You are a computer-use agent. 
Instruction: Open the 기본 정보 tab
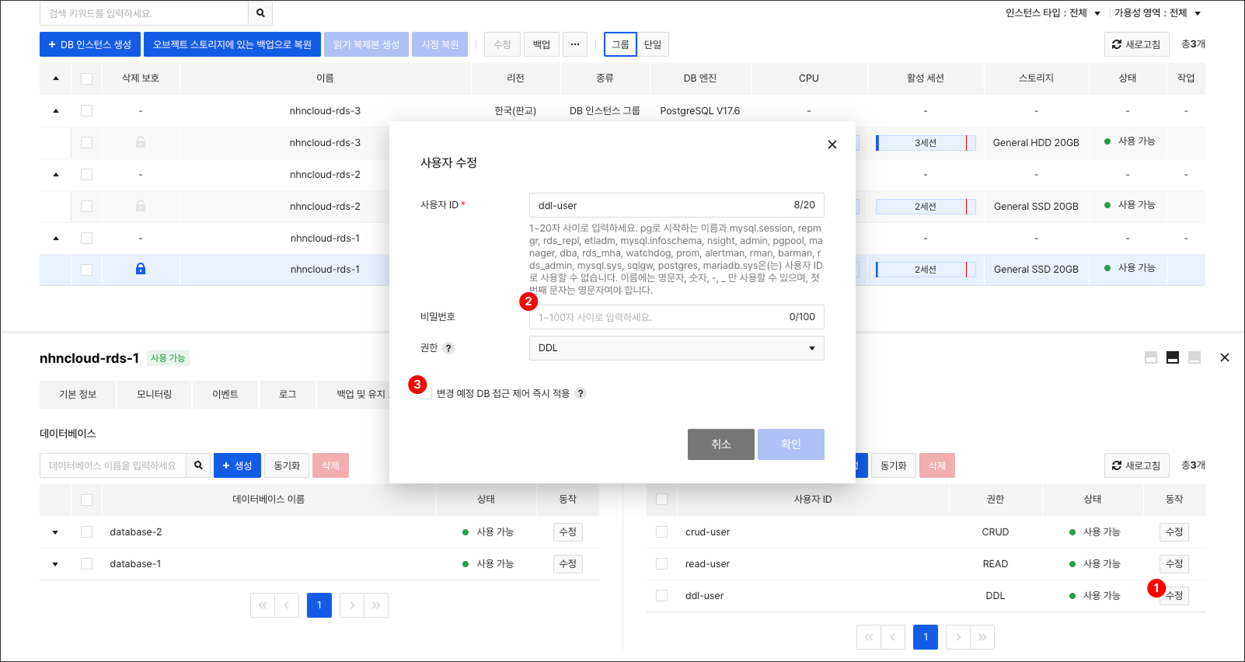[78, 395]
